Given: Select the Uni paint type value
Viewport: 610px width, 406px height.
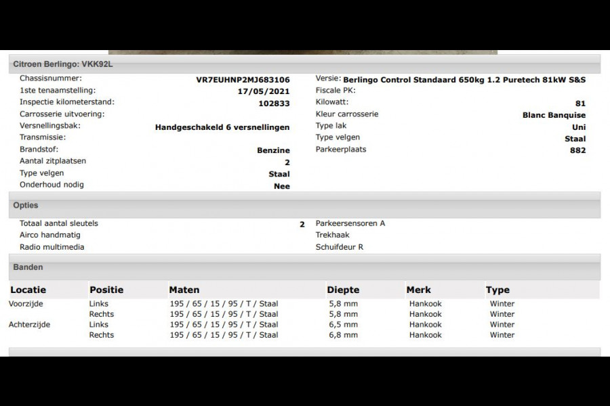Looking at the screenshot, I should [x=579, y=127].
